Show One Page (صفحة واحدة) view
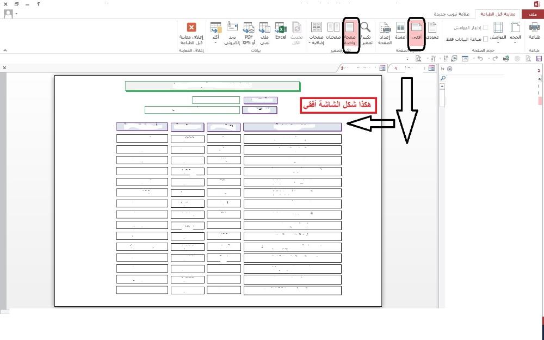 point(350,32)
